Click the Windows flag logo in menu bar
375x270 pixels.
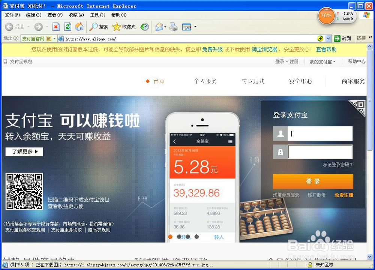(366, 15)
